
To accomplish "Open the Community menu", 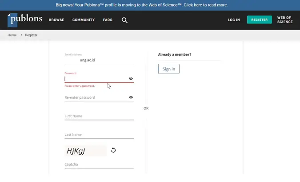I will pos(84,20).
